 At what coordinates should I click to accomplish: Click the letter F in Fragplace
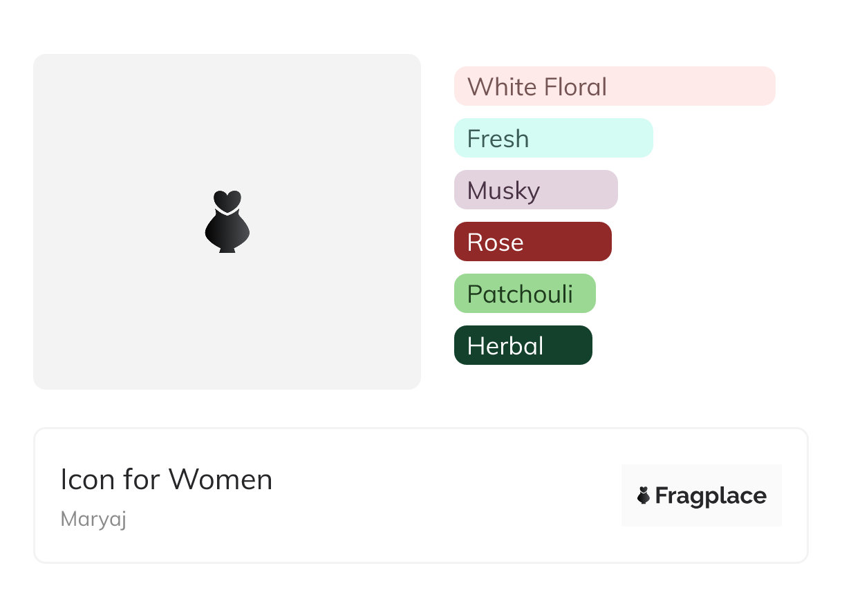tap(662, 496)
